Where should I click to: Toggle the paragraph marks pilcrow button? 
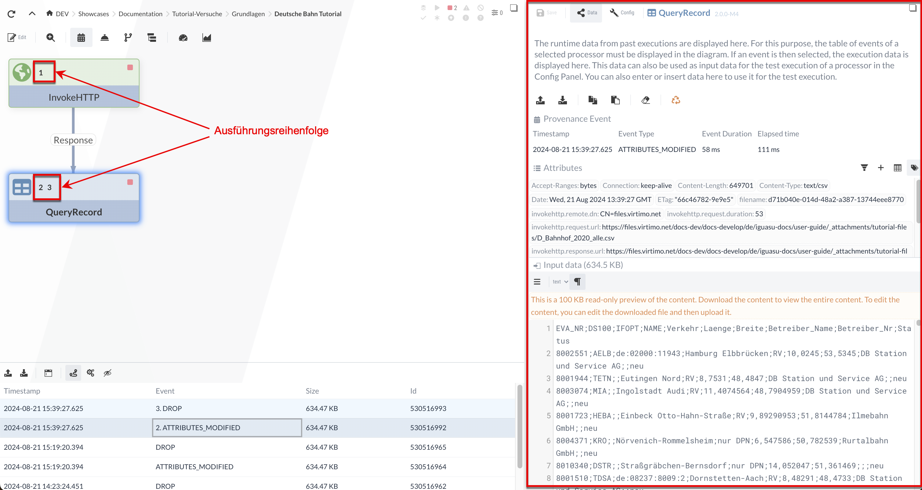point(577,282)
